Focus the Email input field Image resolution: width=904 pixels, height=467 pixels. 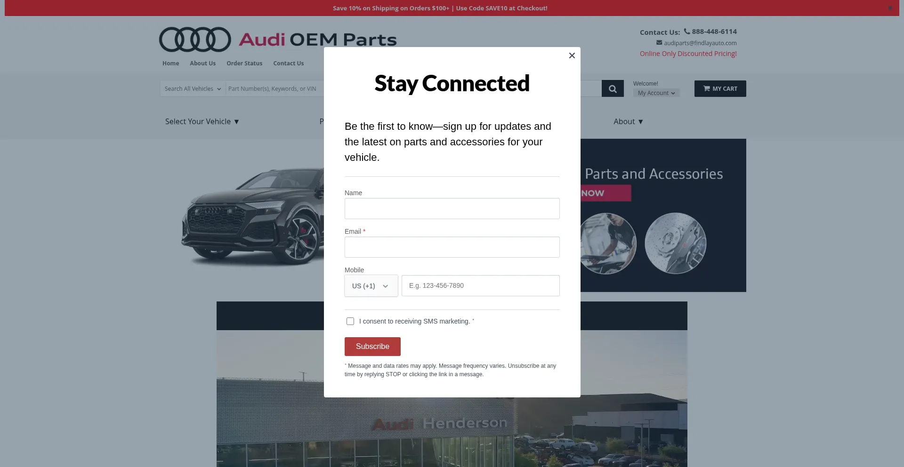452,247
